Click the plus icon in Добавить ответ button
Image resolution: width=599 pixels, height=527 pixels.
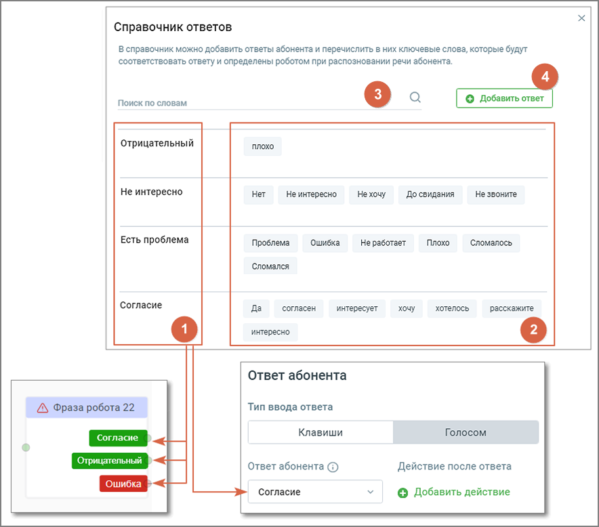point(470,99)
